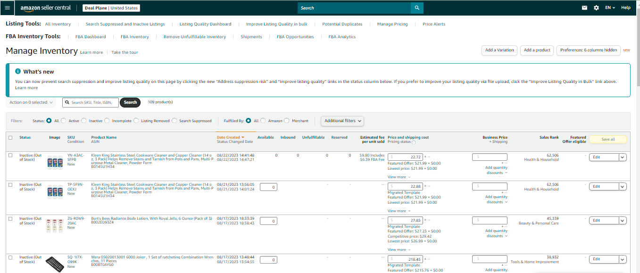Viewport: 640px width, 273px height.
Task: Open Preferences: 6 columns hidden
Action: [589, 50]
